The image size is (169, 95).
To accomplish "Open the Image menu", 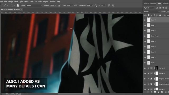I will [11, 2].
